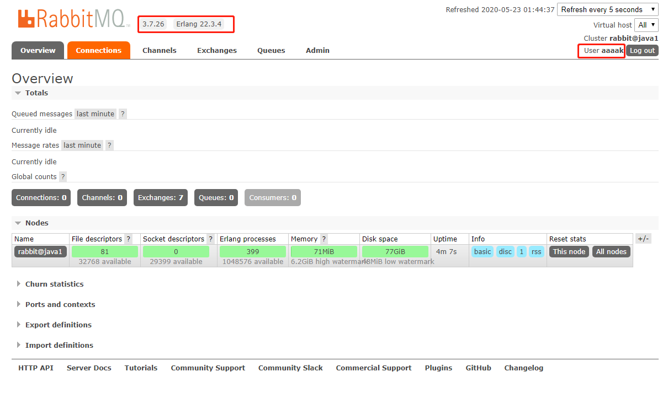Open the Server Docs link
Image resolution: width=668 pixels, height=404 pixels.
(x=89, y=368)
